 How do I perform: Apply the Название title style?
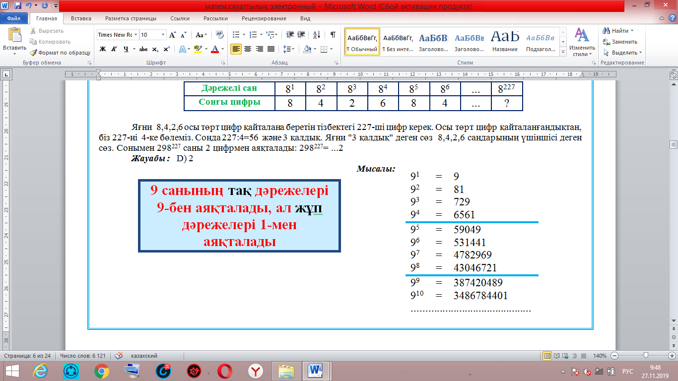coord(505,42)
